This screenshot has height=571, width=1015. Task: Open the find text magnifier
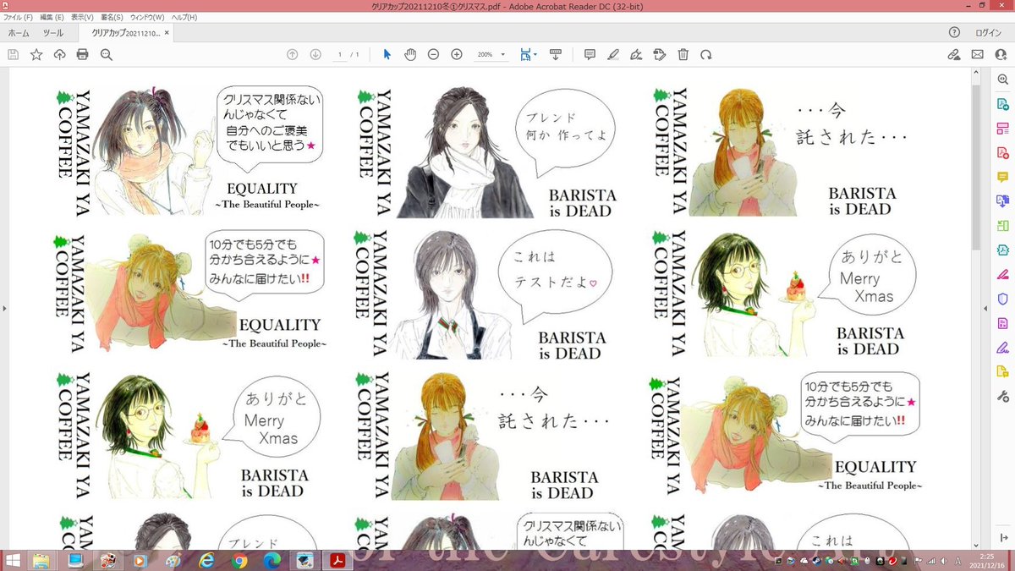[106, 54]
